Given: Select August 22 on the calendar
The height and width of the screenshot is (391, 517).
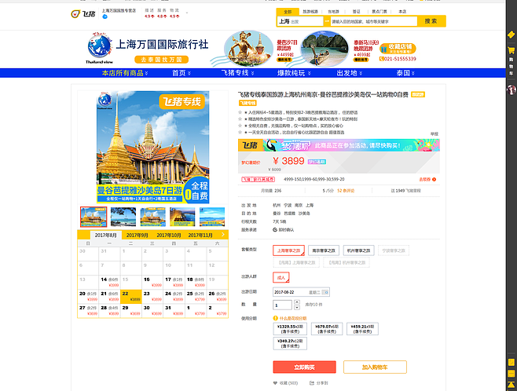Looking at the screenshot, I should pyautogui.click(x=131, y=296).
